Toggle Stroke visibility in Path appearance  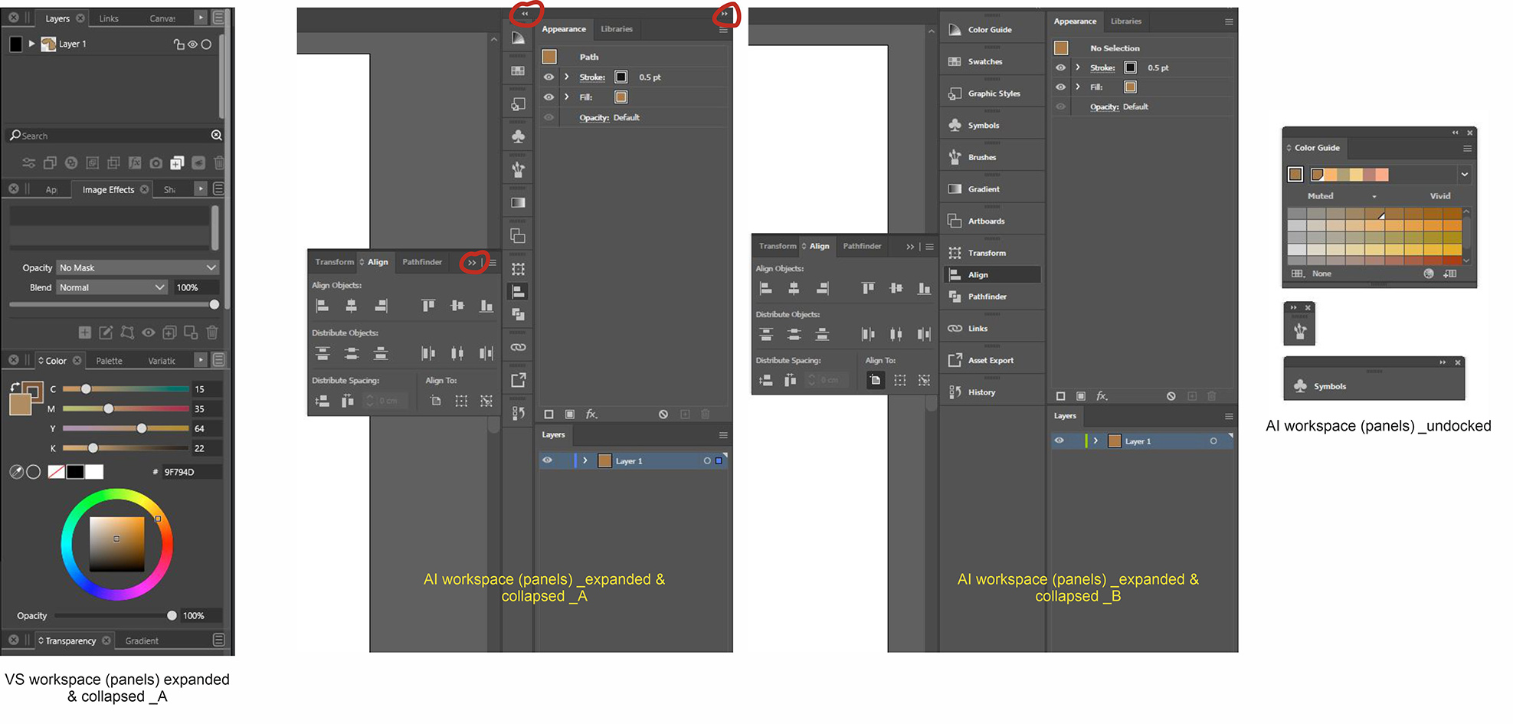pyautogui.click(x=549, y=77)
